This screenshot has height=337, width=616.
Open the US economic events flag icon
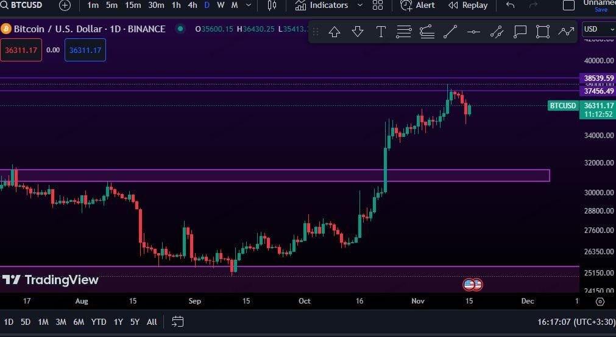(x=469, y=285)
